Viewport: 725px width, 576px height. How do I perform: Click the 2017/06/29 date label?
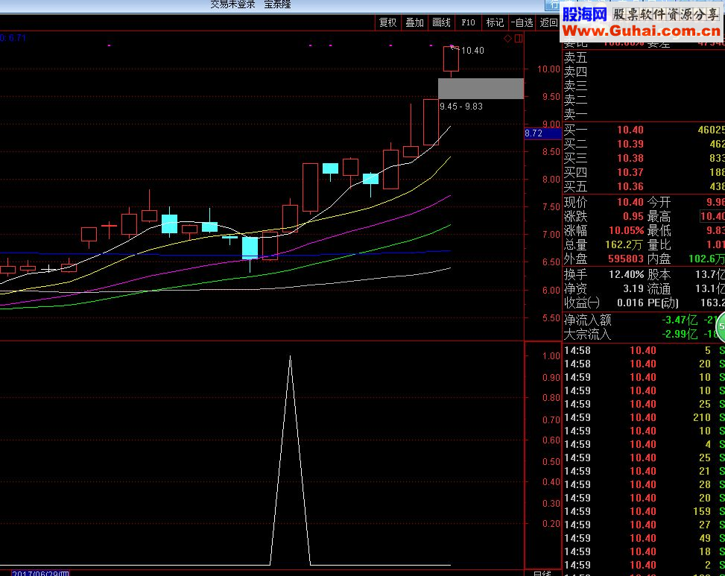tap(40, 573)
